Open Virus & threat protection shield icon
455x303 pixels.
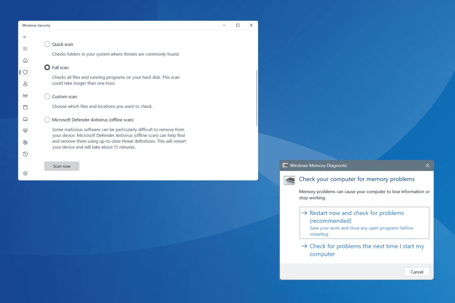pos(25,72)
